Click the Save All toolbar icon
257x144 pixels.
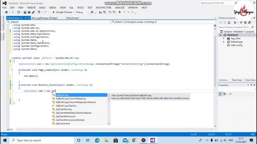click(33, 12)
